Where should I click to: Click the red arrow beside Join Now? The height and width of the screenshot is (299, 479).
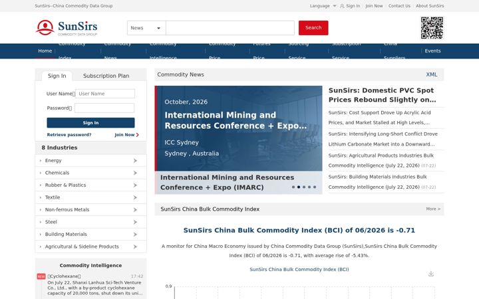point(137,134)
